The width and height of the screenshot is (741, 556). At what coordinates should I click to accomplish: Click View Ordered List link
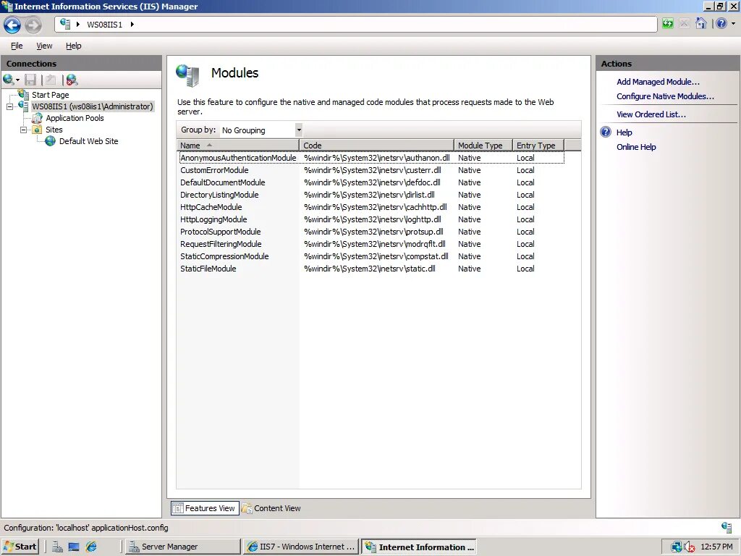click(651, 114)
